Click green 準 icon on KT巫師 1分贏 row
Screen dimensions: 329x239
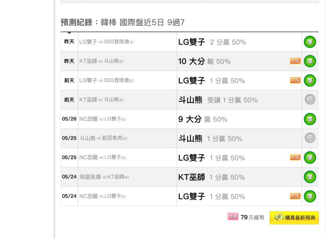tap(310, 177)
